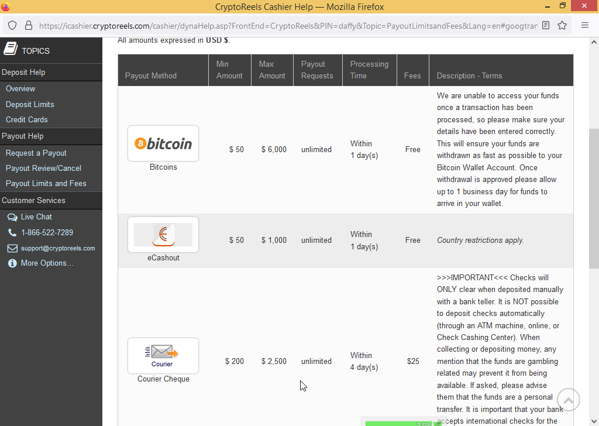Open the Credit Cards help topic
Screen dimensions: 599x426
(27, 119)
